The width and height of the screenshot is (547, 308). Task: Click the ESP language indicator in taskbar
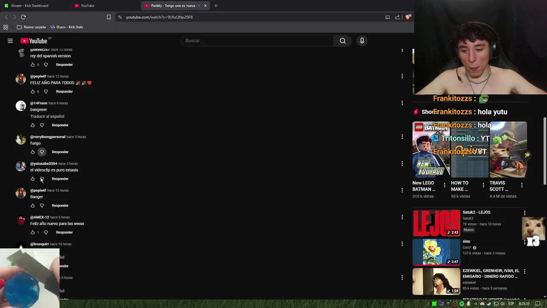[511, 304]
